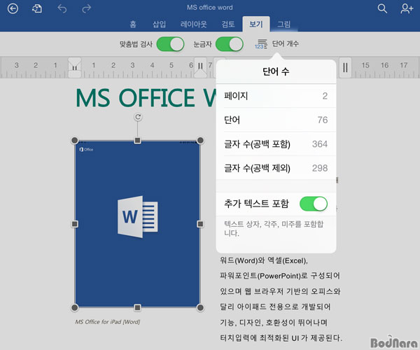Open the search magnifier icon
Image resolution: width=420 pixels, height=350 pixels.
click(382, 8)
